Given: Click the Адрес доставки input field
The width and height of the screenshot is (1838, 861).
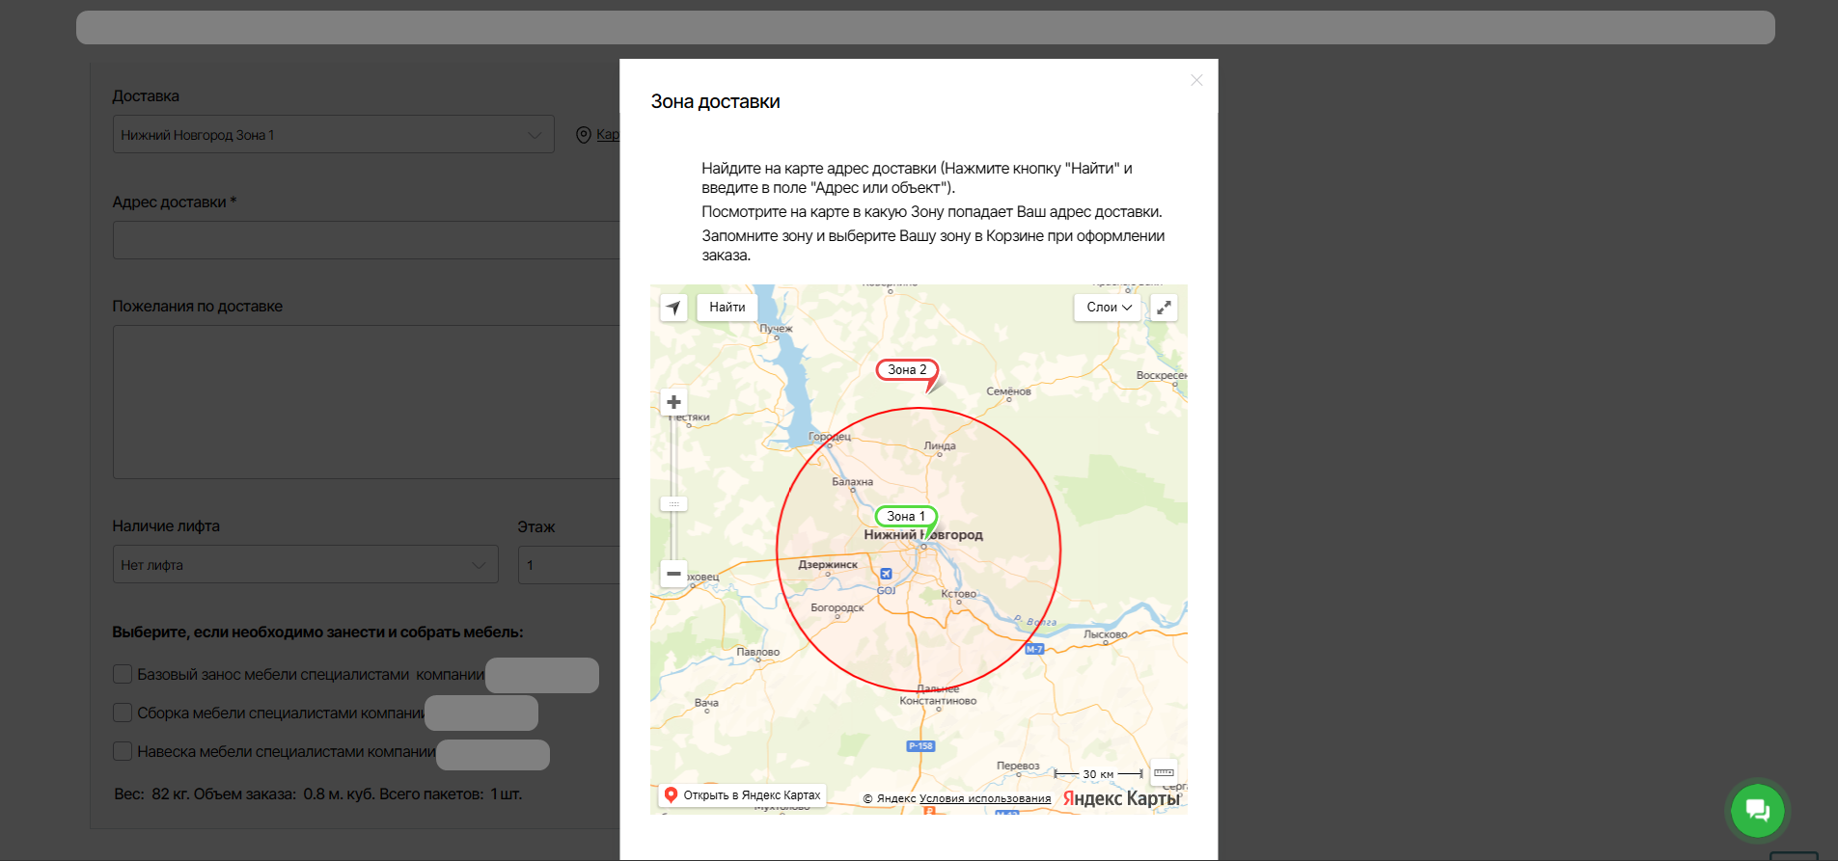Looking at the screenshot, I should pos(367,240).
